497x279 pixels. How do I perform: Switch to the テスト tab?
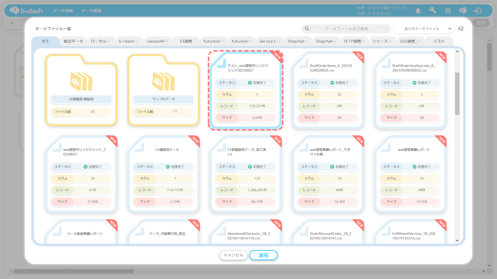tap(439, 41)
